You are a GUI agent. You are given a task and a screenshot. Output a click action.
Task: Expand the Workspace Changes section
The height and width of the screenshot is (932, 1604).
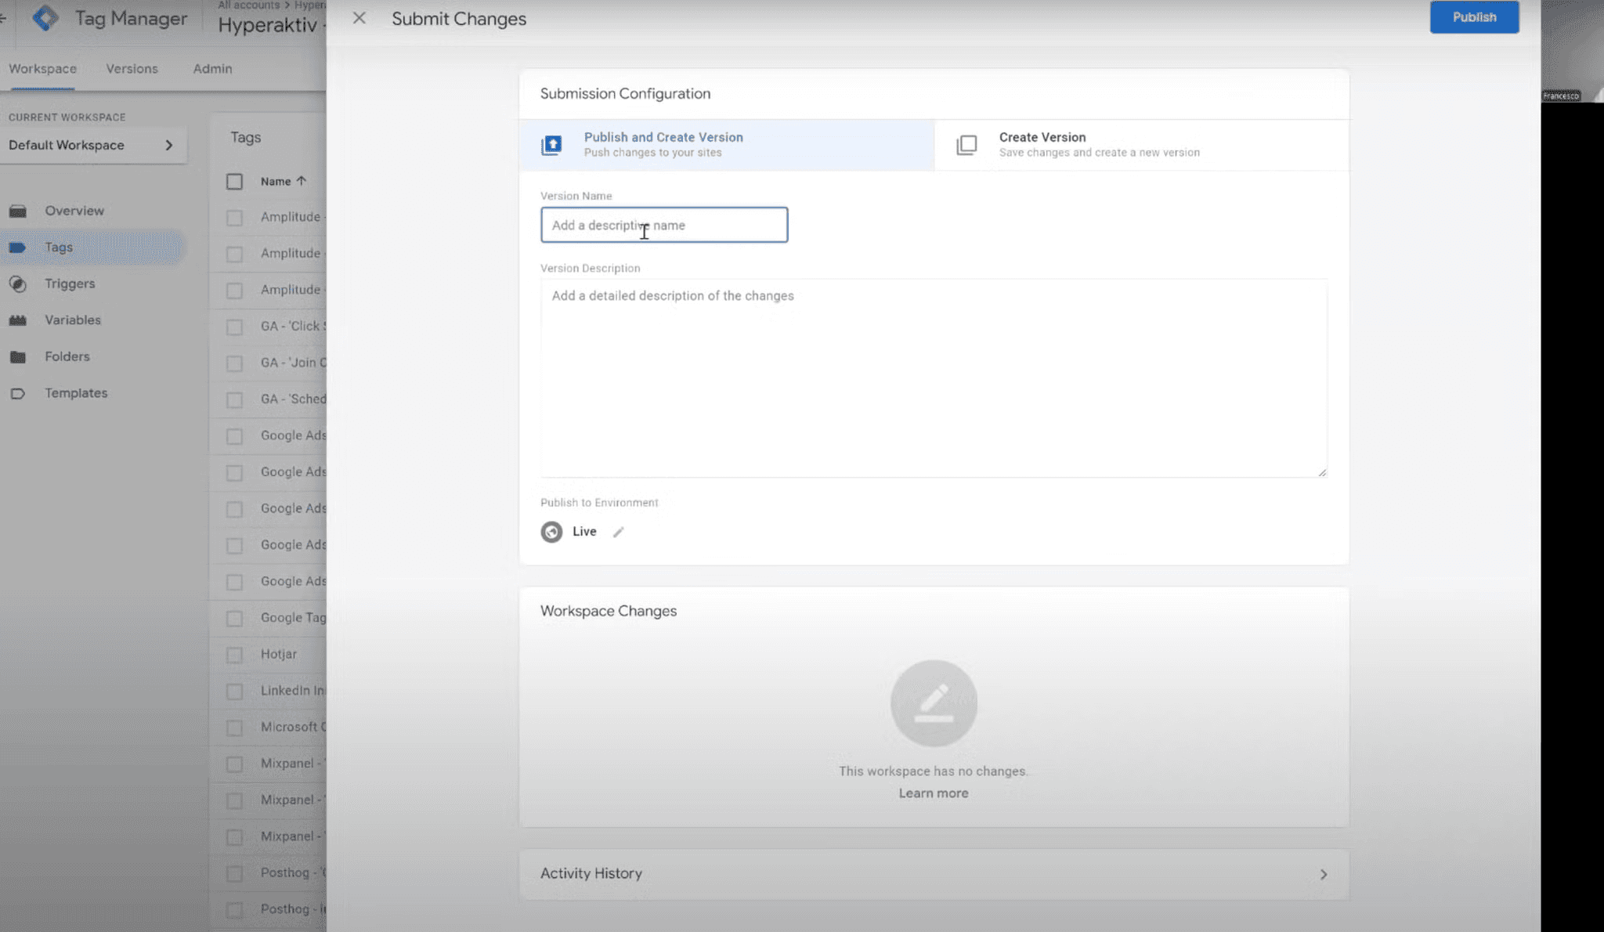(608, 610)
